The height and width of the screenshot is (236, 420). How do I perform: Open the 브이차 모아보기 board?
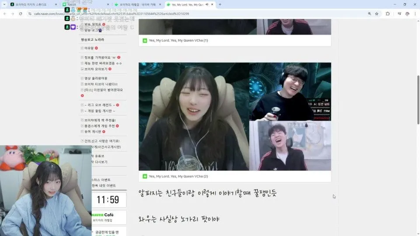click(x=96, y=69)
